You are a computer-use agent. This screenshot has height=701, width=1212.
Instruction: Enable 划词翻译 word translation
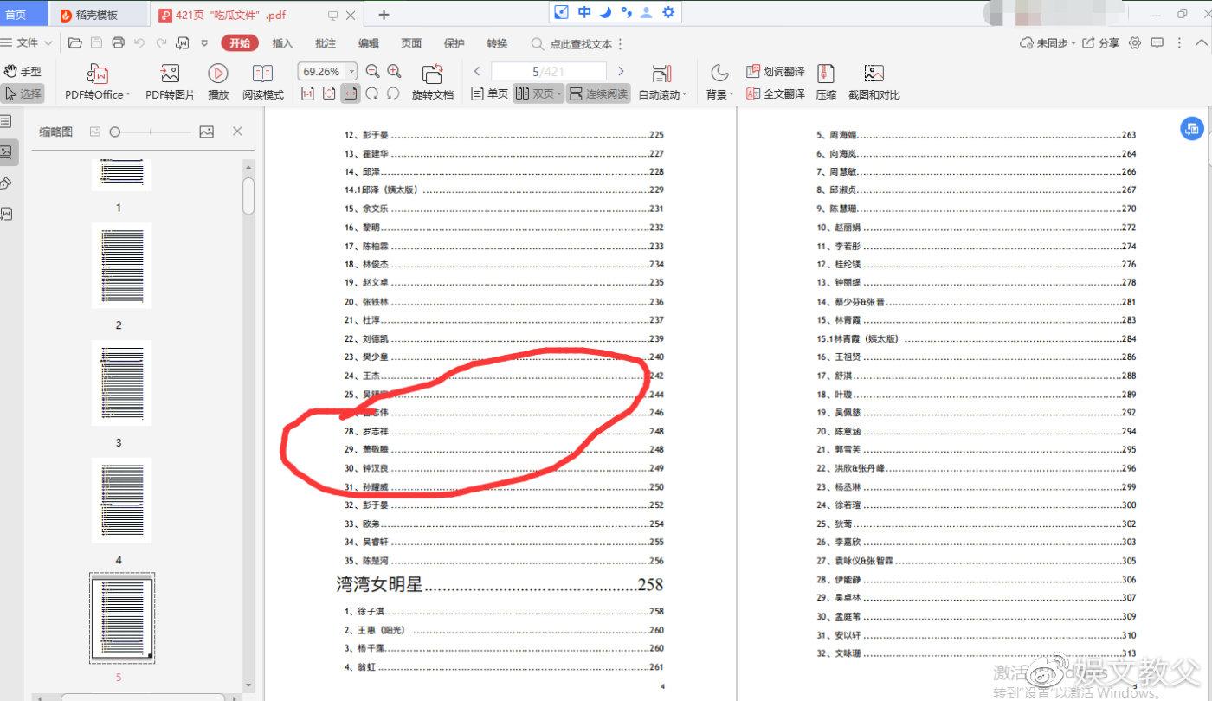point(776,72)
